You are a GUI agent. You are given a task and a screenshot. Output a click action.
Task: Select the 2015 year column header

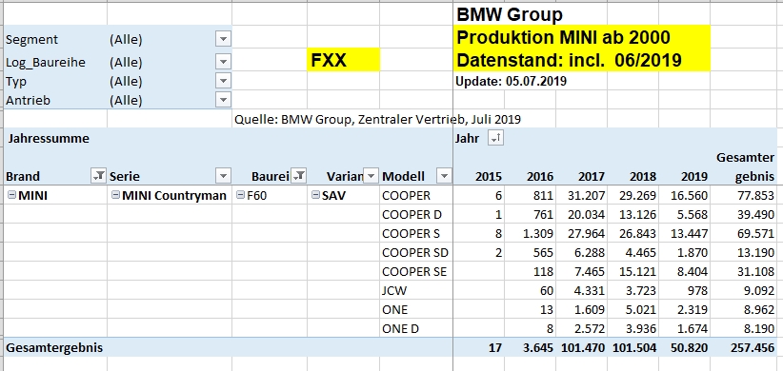coord(489,176)
